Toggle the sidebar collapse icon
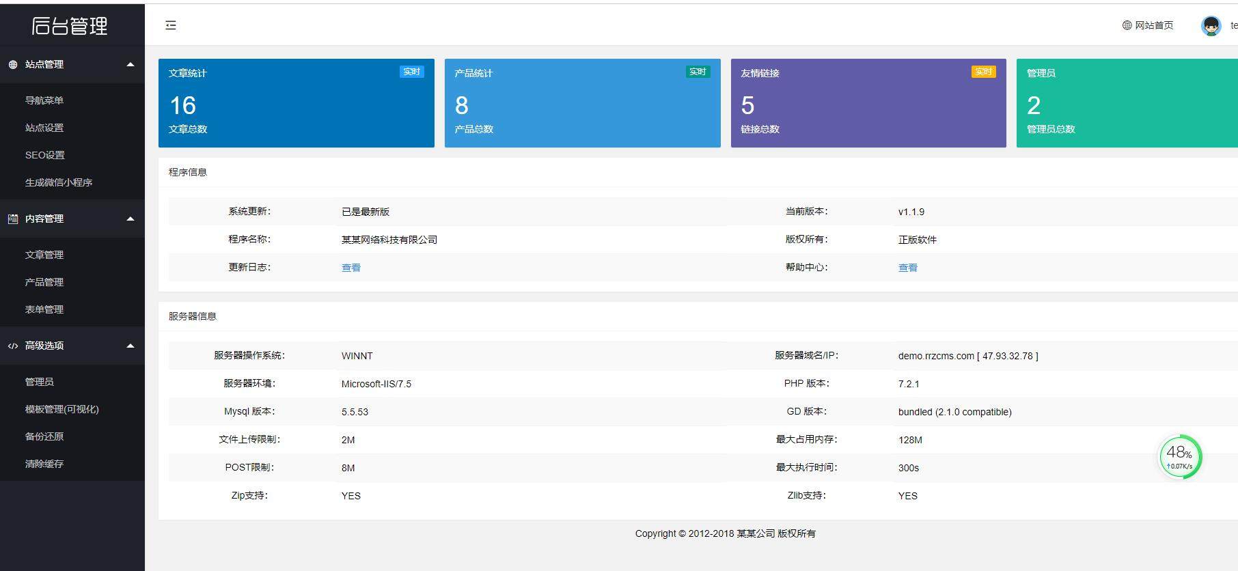Screen dimensions: 1238x571 (171, 25)
